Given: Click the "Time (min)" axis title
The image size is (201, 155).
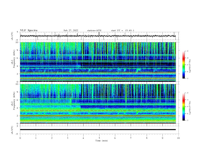Looking at the screenshot, I should tap(102, 141).
